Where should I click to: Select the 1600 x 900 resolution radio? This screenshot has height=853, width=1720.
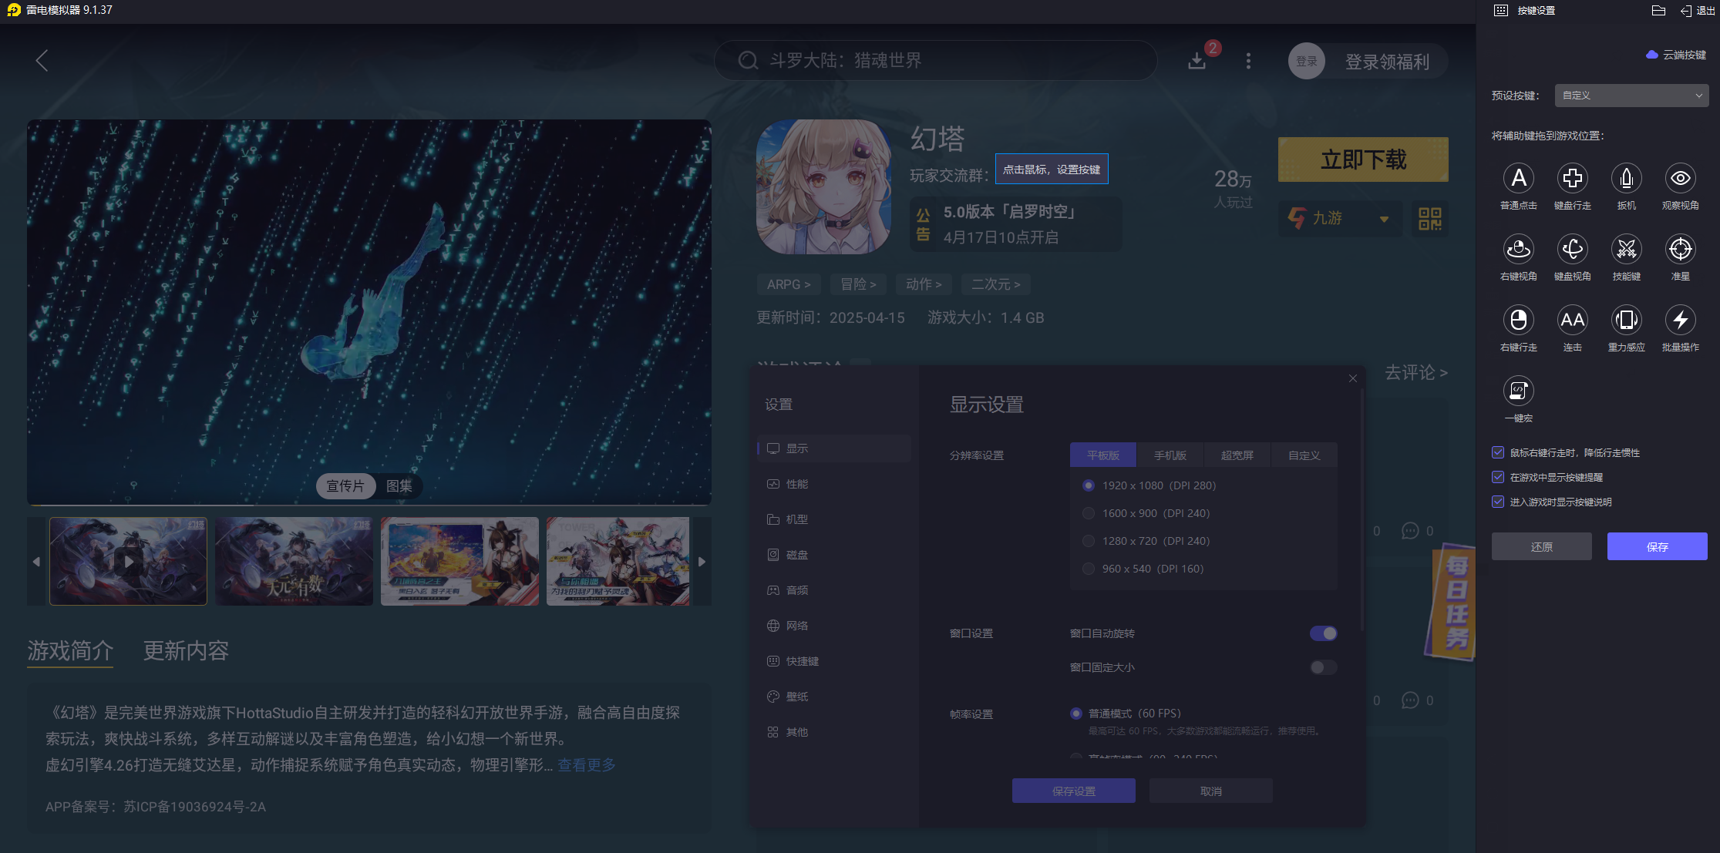1089,512
